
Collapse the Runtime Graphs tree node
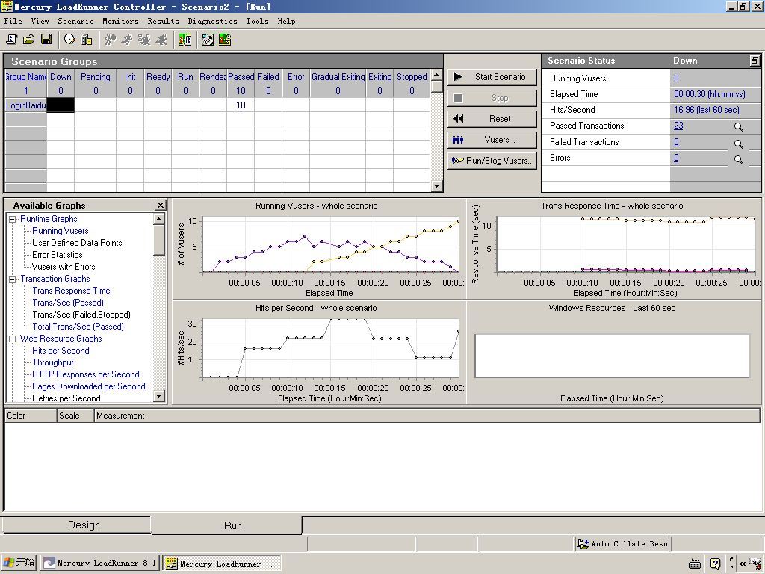(13, 219)
